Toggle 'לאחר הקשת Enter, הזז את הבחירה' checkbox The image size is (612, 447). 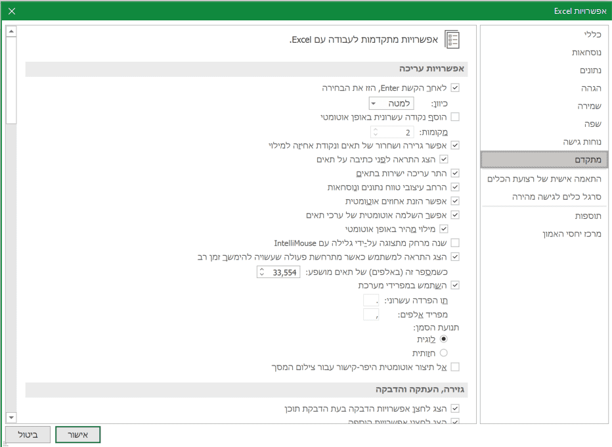[x=454, y=88]
